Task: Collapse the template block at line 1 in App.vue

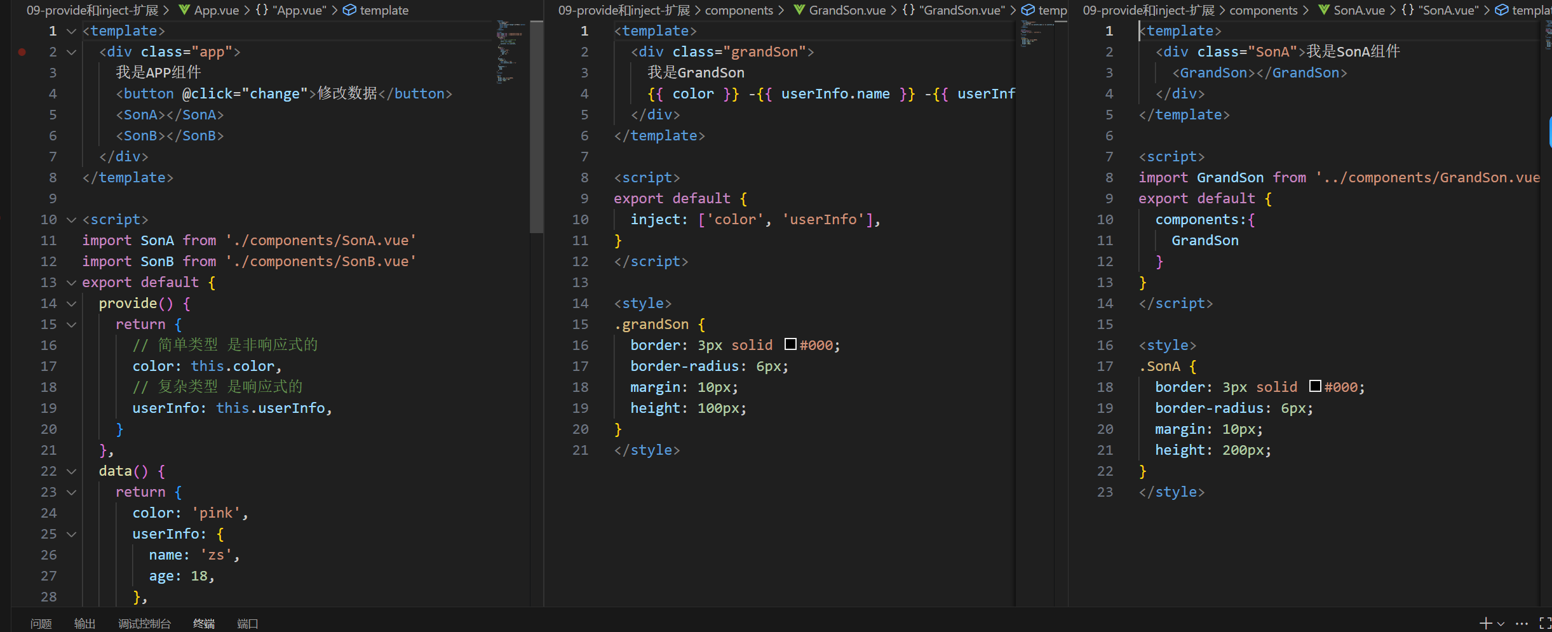Action: coord(71,31)
